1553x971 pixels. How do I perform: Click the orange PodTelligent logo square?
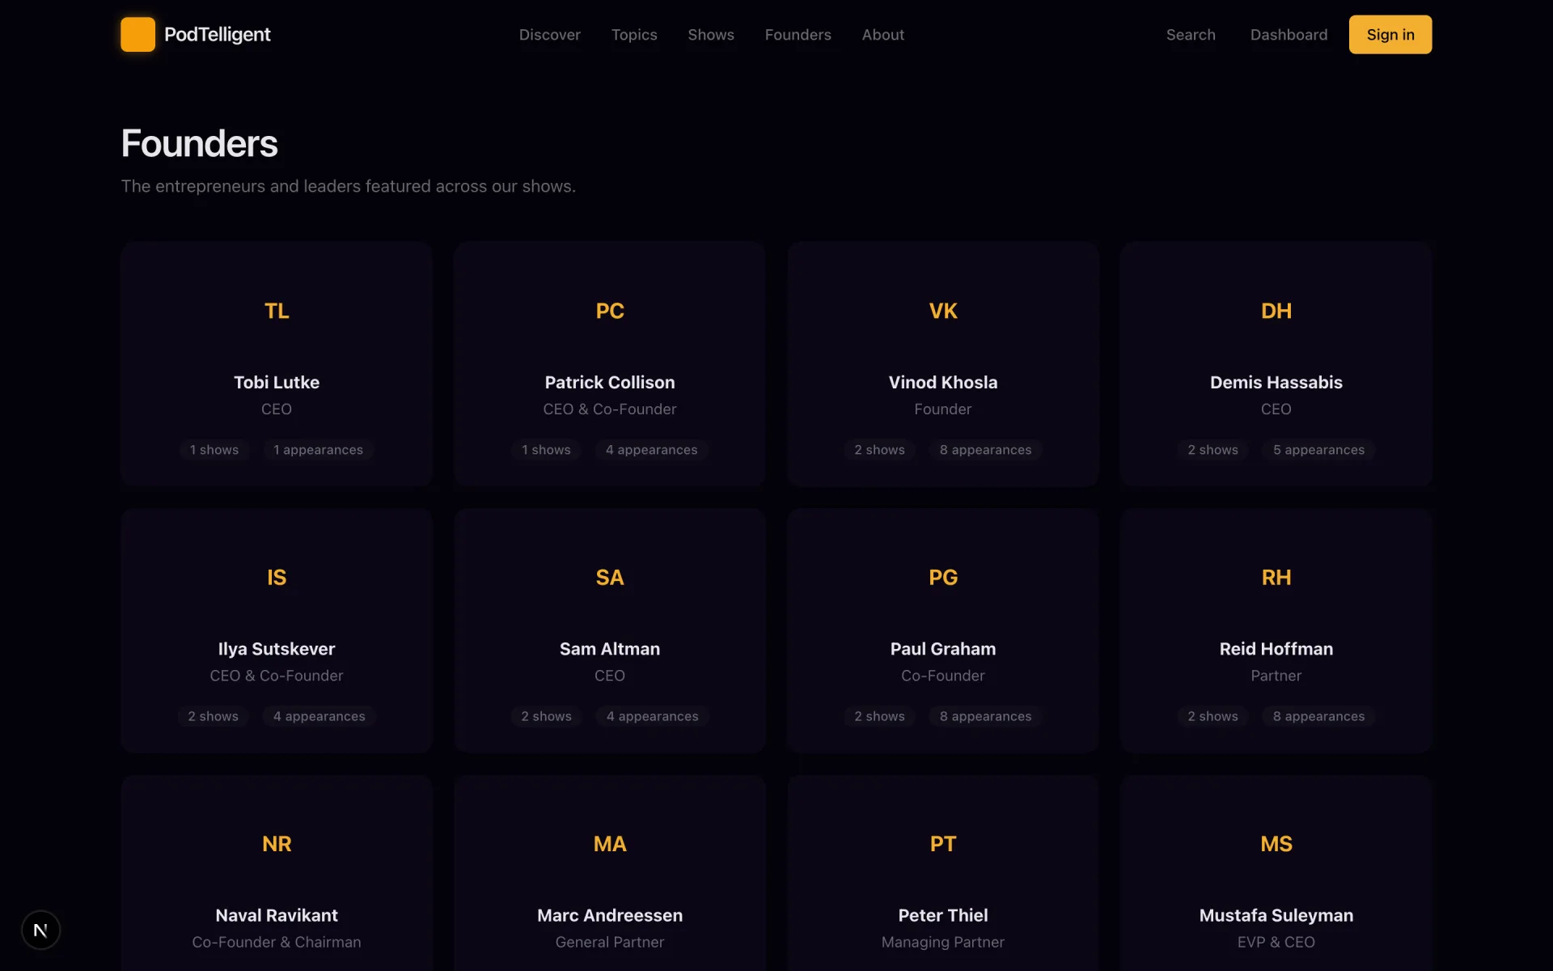click(x=138, y=34)
